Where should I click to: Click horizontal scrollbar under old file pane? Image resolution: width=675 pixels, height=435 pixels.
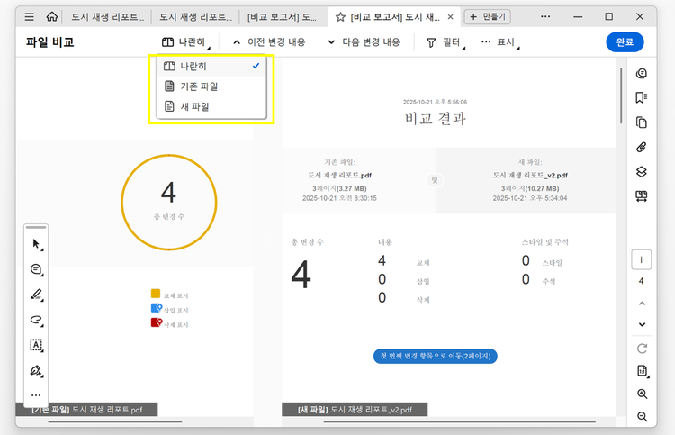[115, 422]
